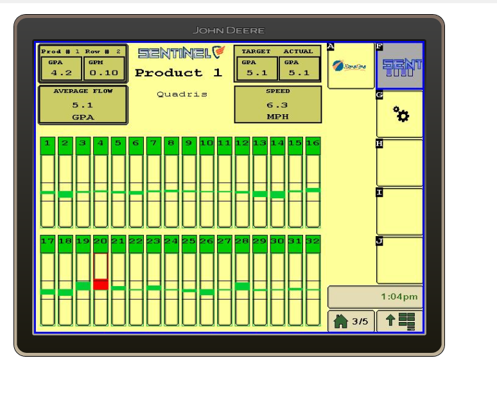Click the GPM 0.10 value
Viewport: 497px width, 401px height.
pyautogui.click(x=103, y=69)
